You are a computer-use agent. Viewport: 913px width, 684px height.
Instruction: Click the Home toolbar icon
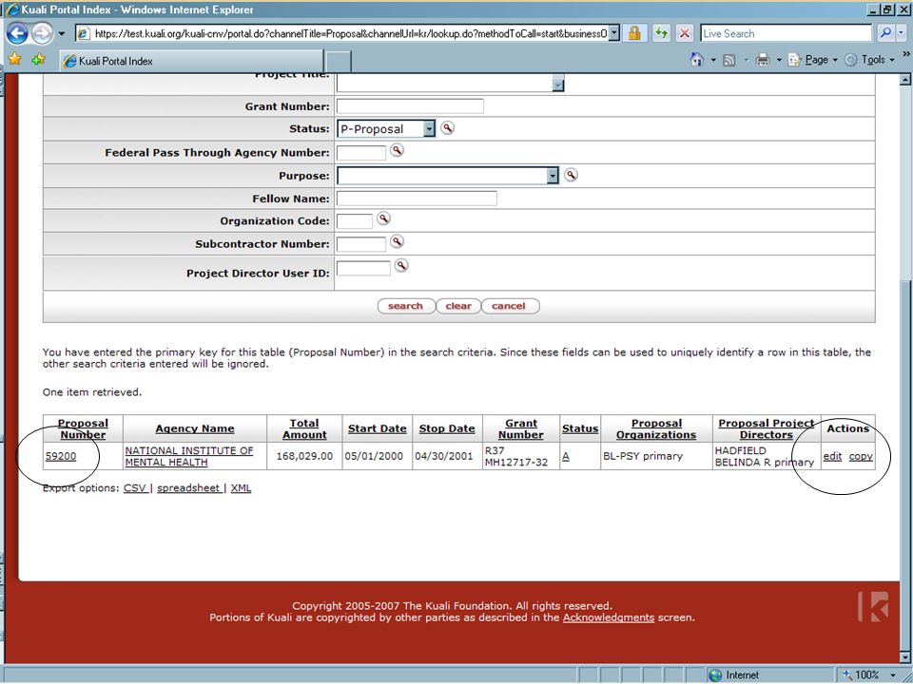696,59
